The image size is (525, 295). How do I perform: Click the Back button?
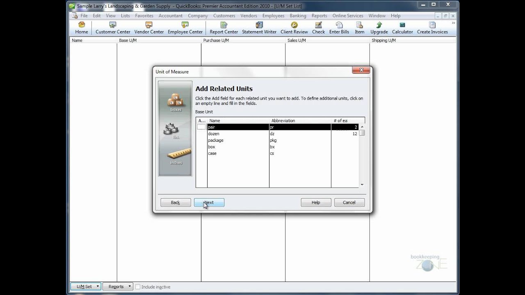pos(176,202)
